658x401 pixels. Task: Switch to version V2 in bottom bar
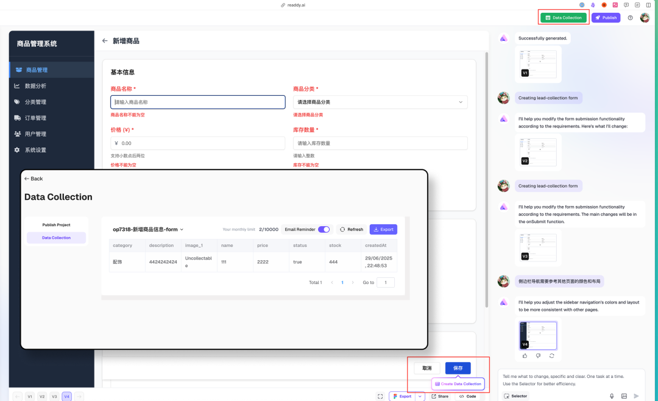pyautogui.click(x=42, y=396)
